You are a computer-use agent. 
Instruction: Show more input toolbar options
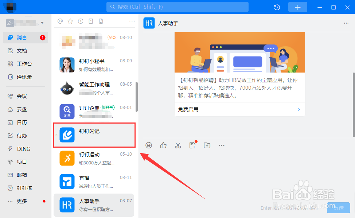tap(222, 145)
